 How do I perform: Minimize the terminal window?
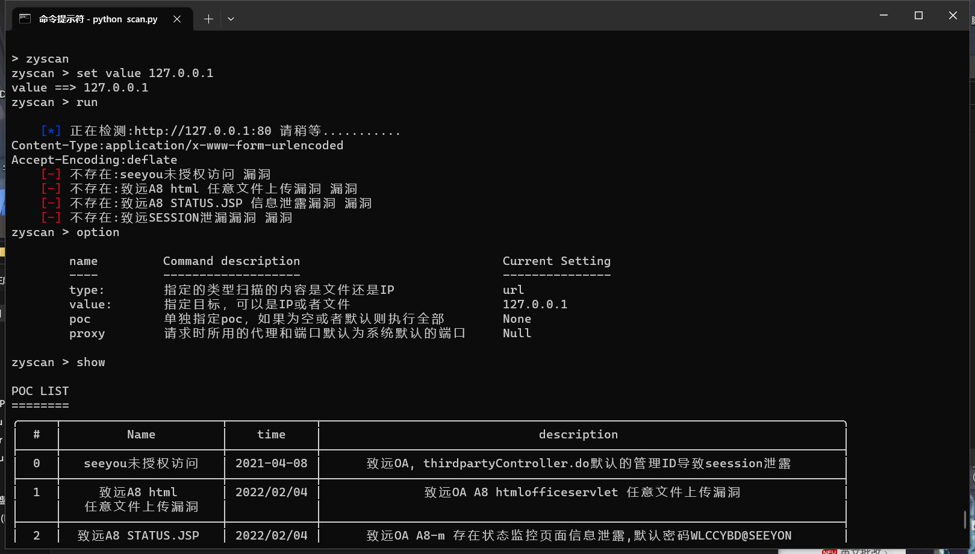[883, 15]
